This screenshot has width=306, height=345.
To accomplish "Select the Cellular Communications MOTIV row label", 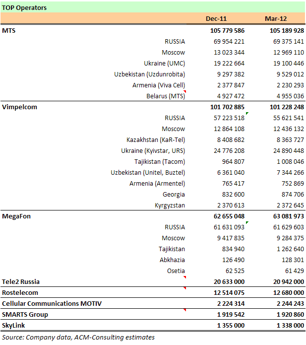I will [52, 303].
